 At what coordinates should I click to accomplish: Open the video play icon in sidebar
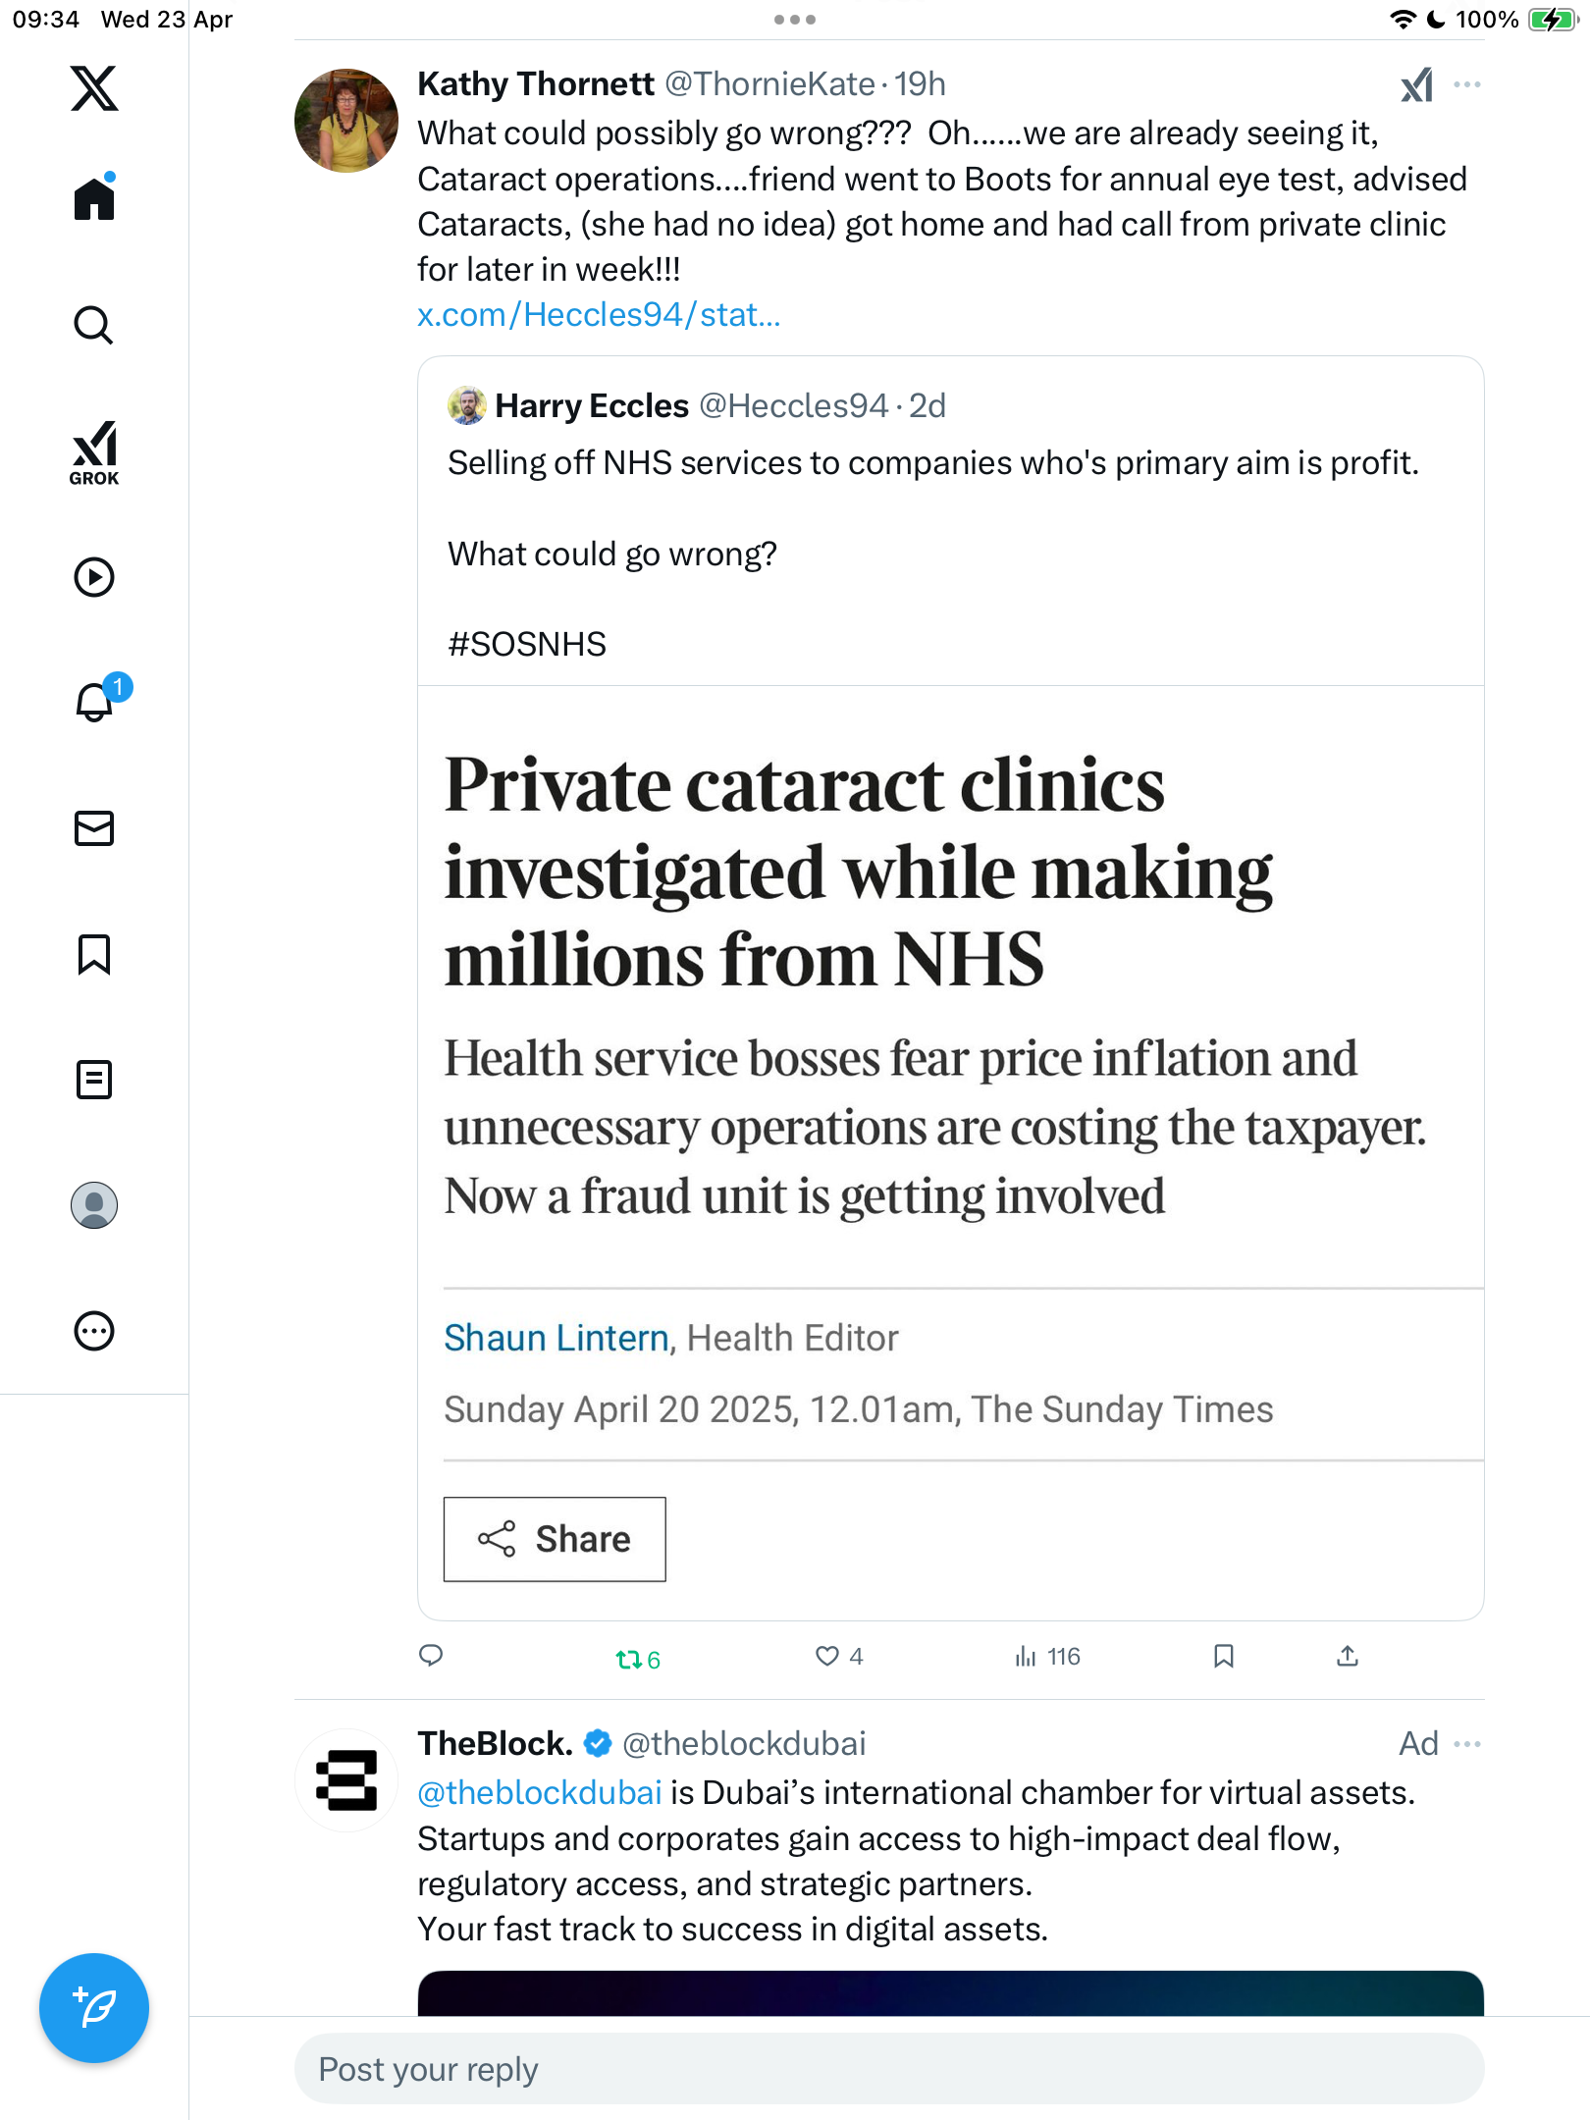(x=94, y=577)
